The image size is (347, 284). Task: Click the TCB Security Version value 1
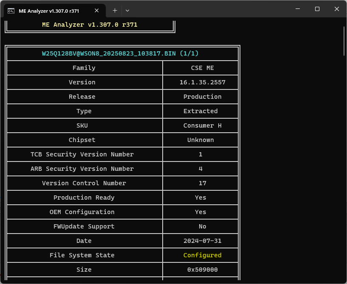(200, 154)
